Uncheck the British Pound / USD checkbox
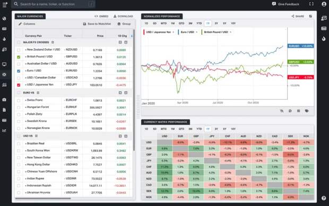 (19, 57)
